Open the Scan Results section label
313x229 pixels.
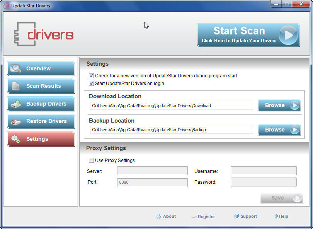(44, 86)
